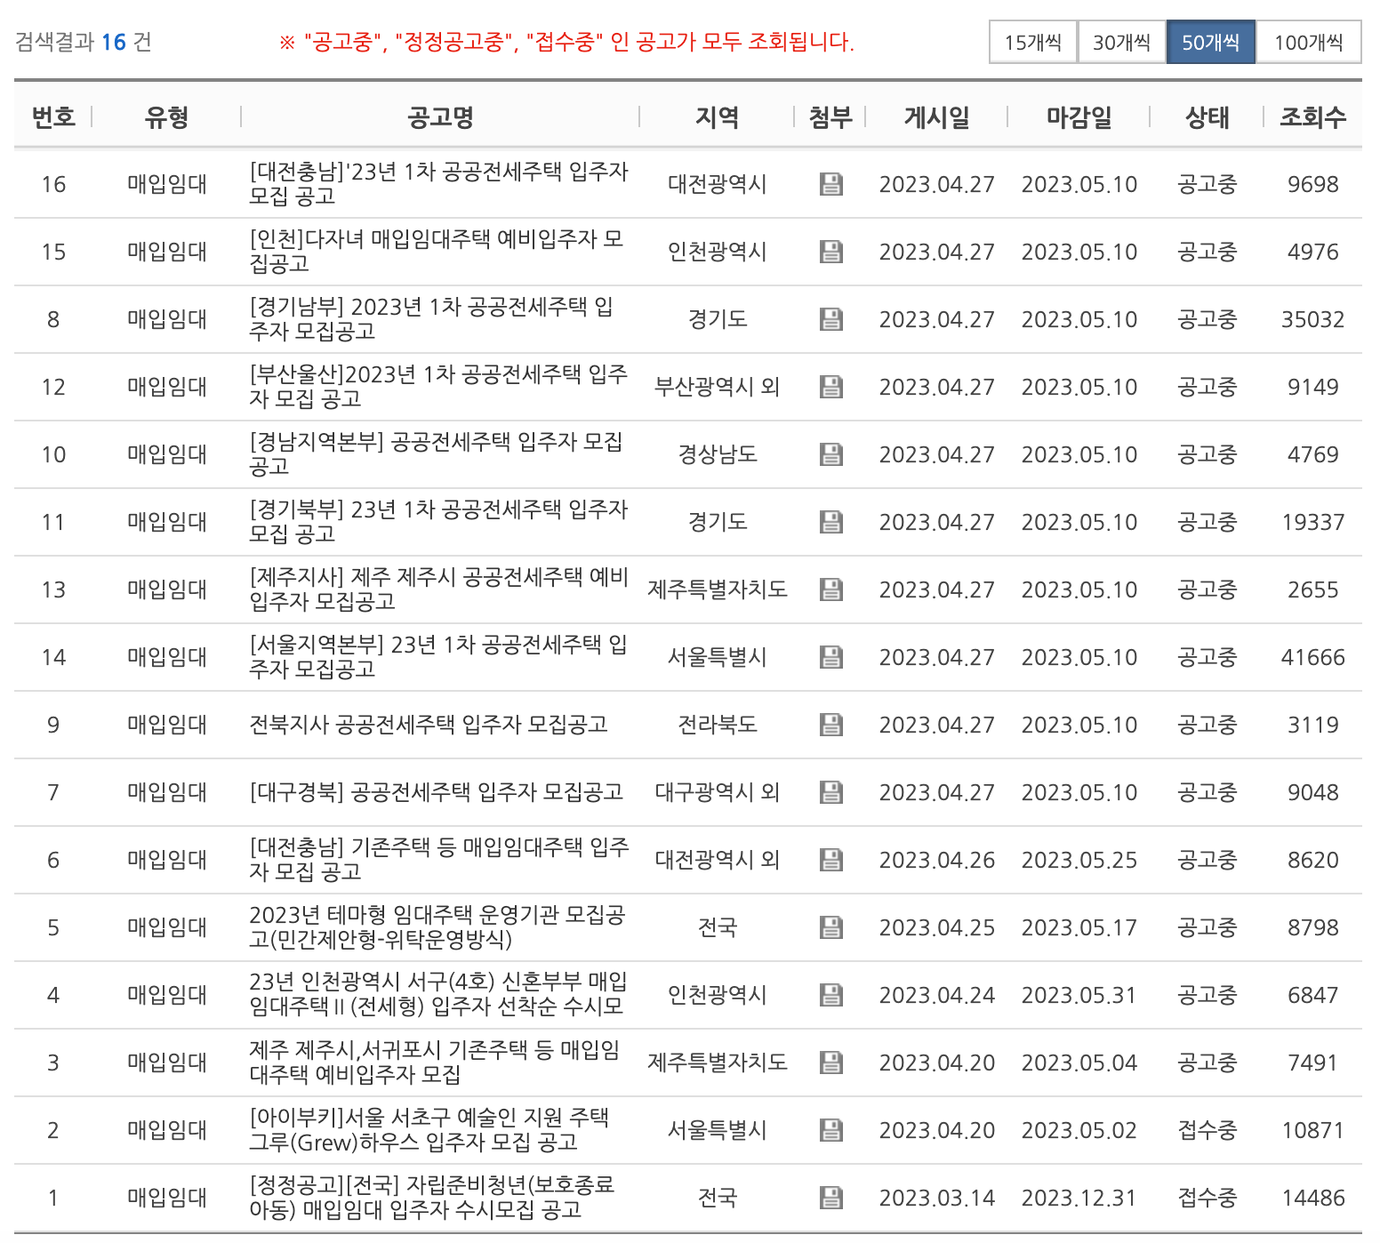Click view count 41666 cell
This screenshot has width=1380, height=1243.
[x=1313, y=657]
